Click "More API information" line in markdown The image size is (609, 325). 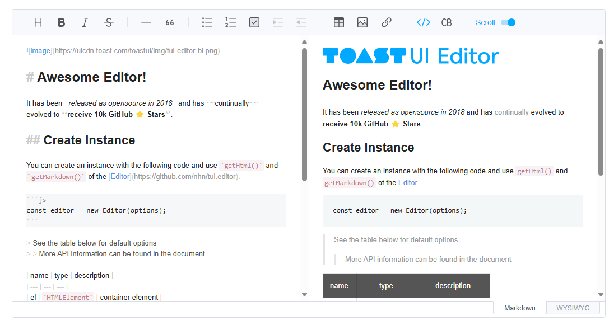[x=122, y=253]
